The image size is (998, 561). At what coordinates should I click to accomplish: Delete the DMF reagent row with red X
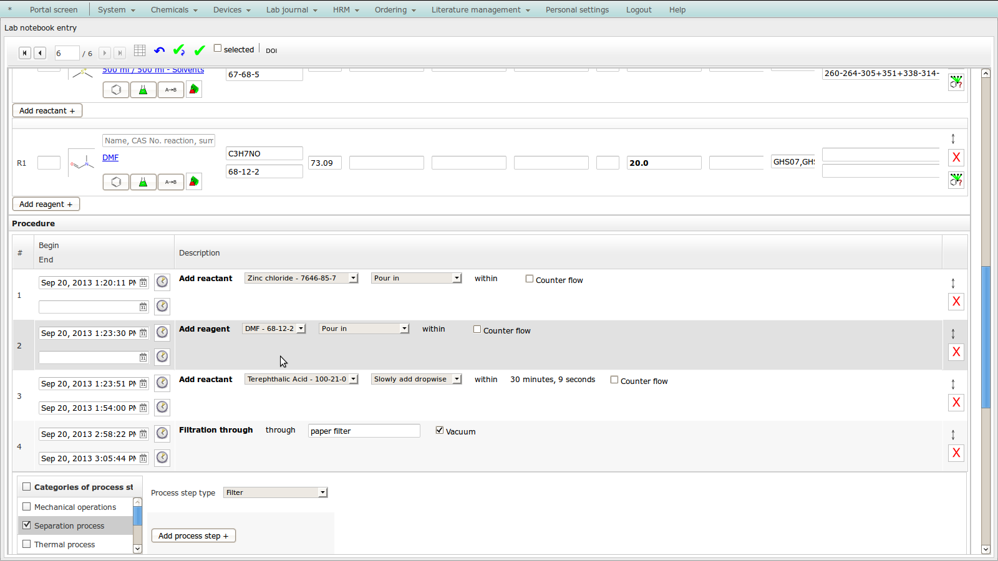click(x=956, y=158)
